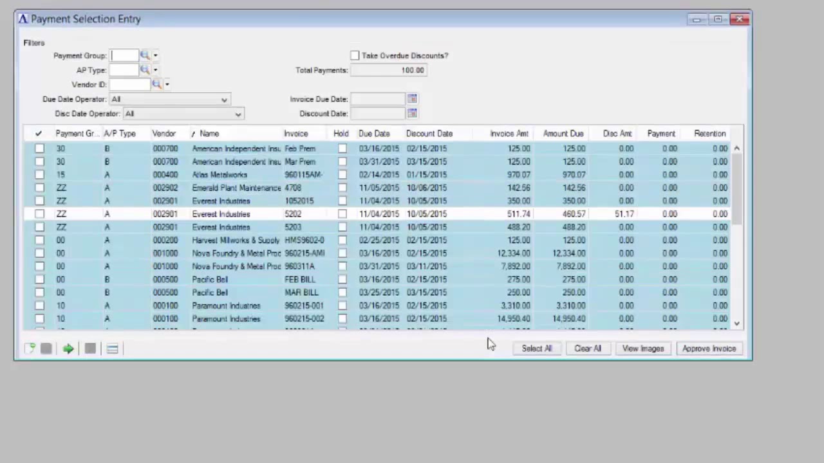Click the Disc Amt value 51.17
Screen dimensions: 824x463
click(624, 214)
